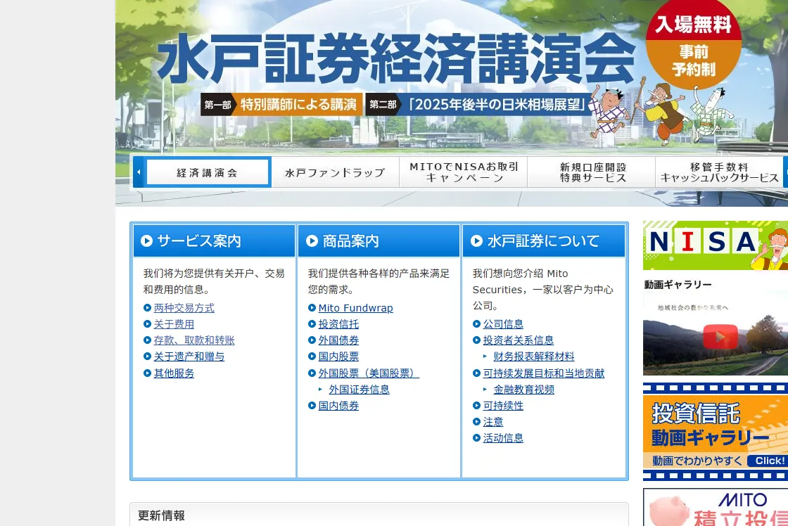Click the arrow icon beside サービス案内
The height and width of the screenshot is (526, 788).
pyautogui.click(x=147, y=240)
